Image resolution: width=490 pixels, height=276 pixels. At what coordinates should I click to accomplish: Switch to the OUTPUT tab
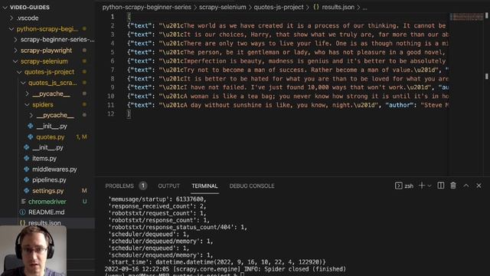pyautogui.click(x=168, y=186)
